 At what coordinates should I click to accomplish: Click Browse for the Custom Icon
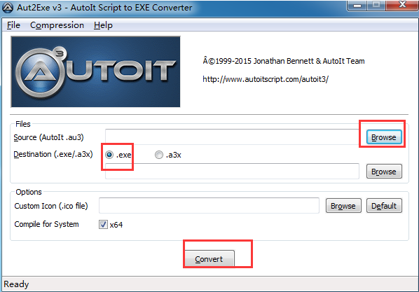343,206
